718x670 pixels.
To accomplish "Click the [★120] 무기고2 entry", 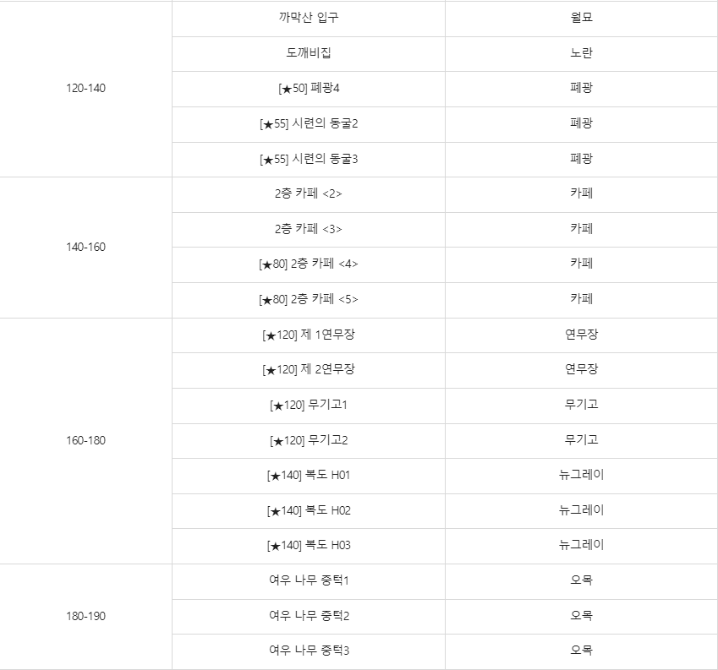I will click(x=309, y=441).
